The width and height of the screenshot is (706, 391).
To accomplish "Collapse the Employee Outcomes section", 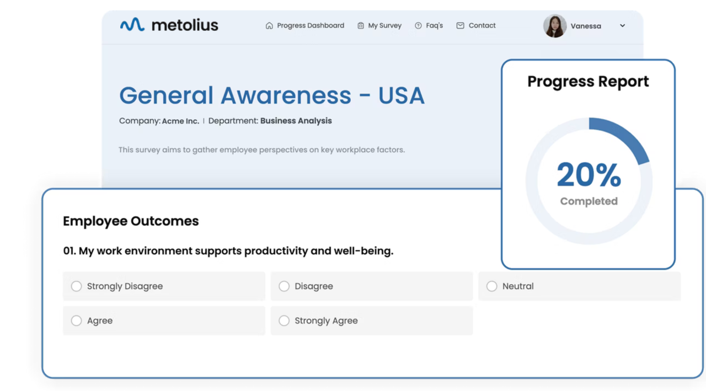I will click(131, 221).
